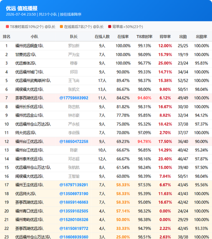Click the 优远 值班播报 title
212x239 pixels.
[x=21, y=8]
